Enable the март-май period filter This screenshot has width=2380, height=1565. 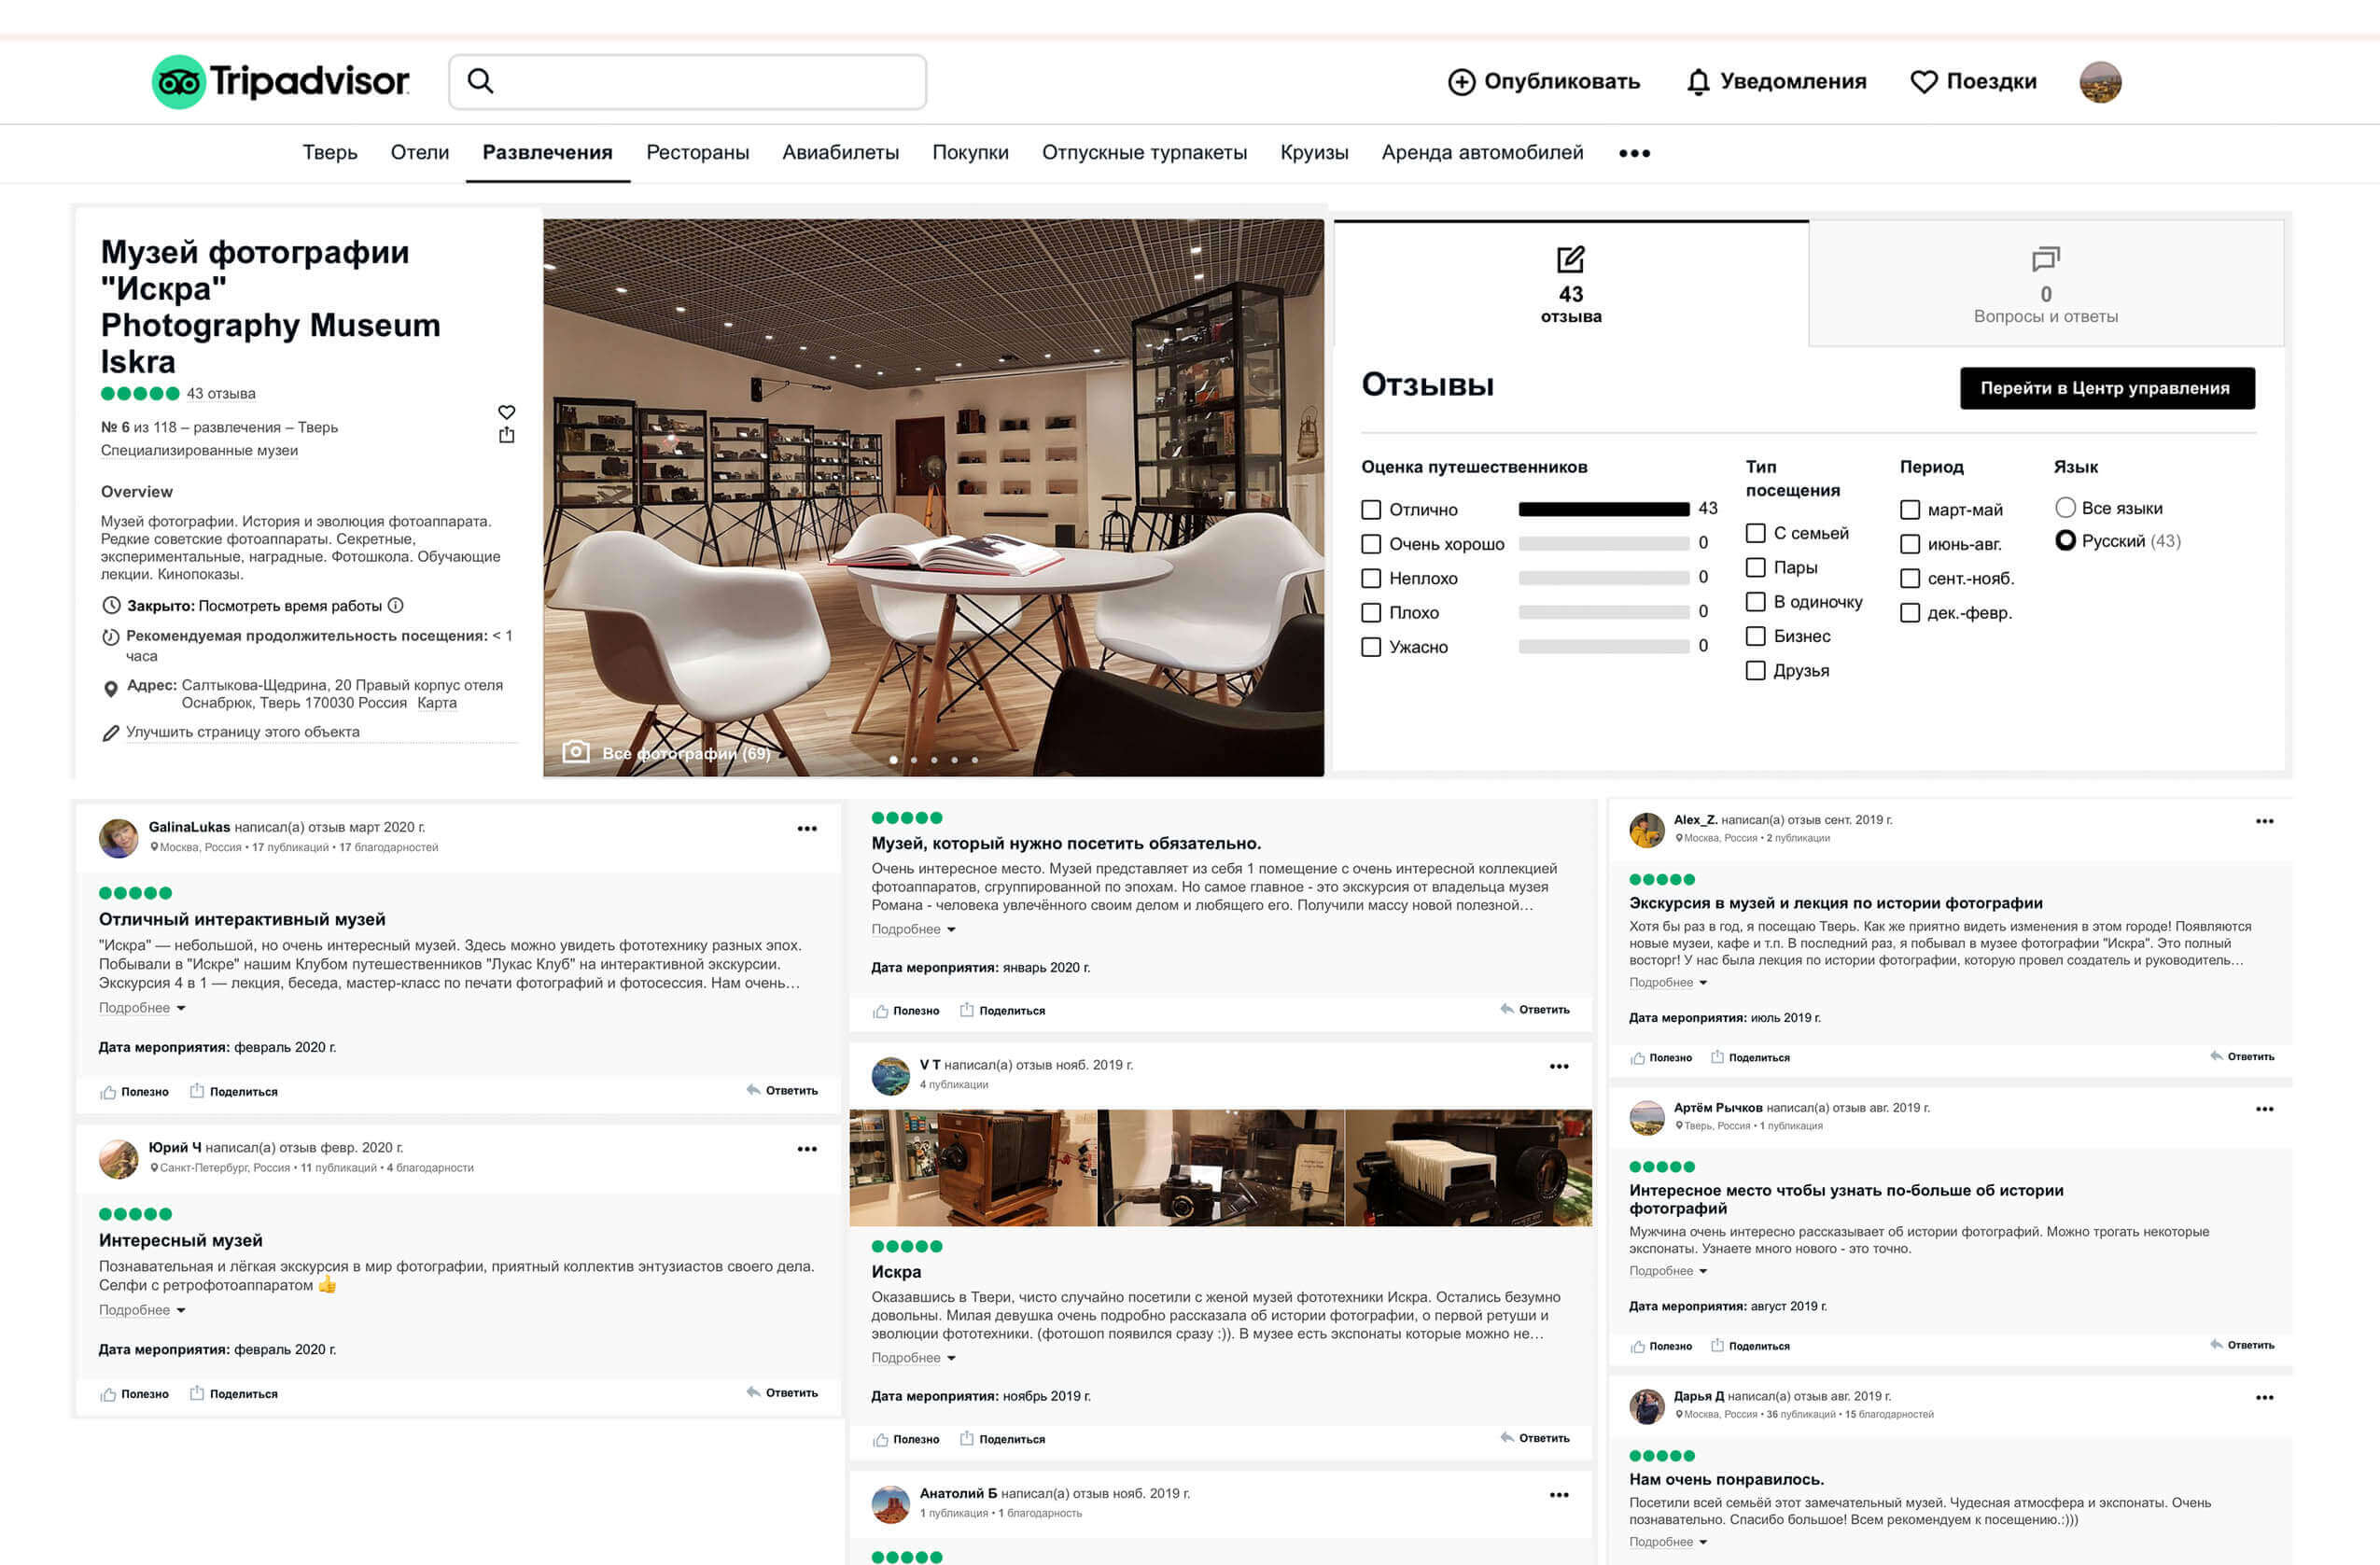pyautogui.click(x=1910, y=510)
